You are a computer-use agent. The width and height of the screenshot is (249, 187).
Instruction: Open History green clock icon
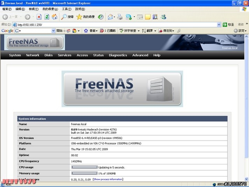pos(101,17)
